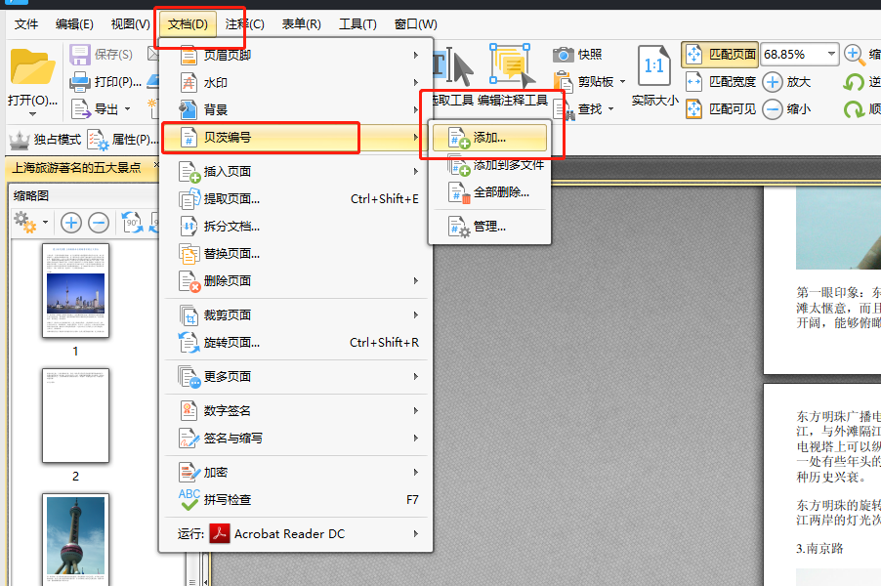Viewport: 881px width, 586px height.
Task: Choose Add... under Bates Numbering
Action: [489, 138]
